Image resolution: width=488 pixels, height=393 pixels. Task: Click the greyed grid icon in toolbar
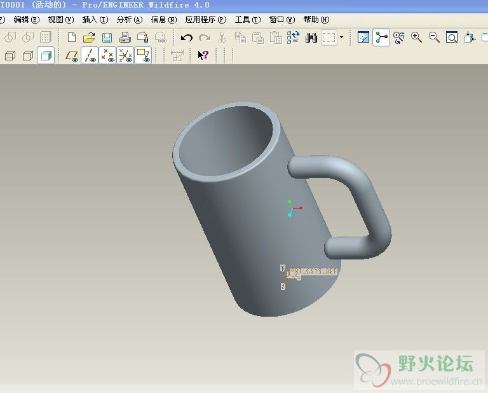46,38
